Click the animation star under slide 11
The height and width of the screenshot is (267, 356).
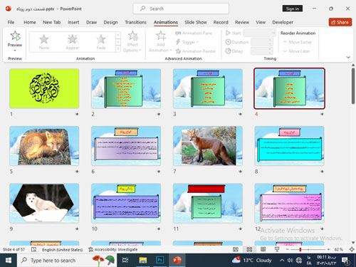click(240, 229)
